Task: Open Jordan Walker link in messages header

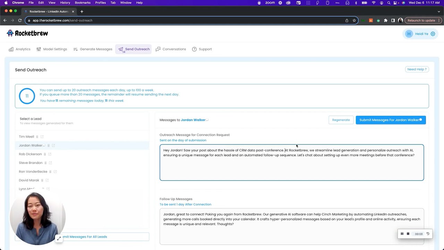Action: pyautogui.click(x=193, y=120)
